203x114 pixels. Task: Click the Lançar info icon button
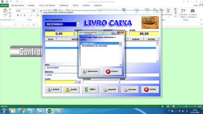[x=53, y=89]
